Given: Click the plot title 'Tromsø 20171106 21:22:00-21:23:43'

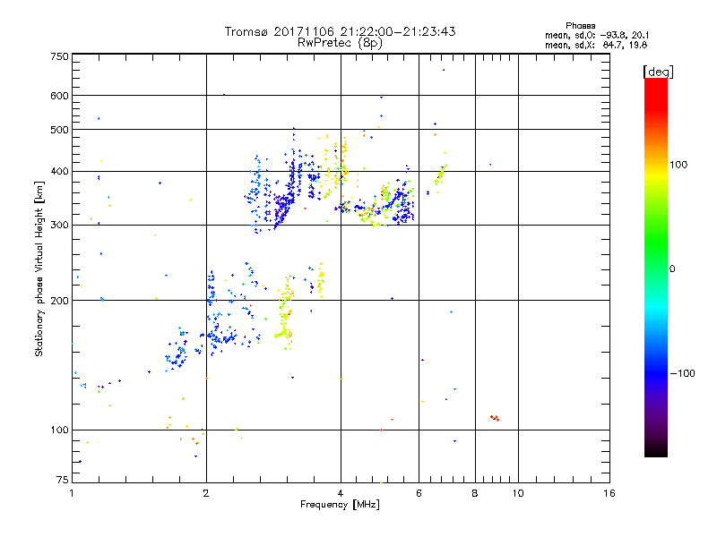Looking at the screenshot, I should pyautogui.click(x=340, y=31).
